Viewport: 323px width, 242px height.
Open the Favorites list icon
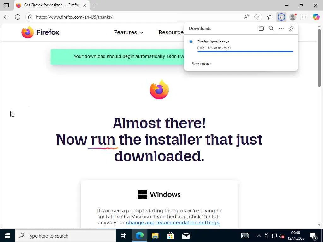coord(270,17)
